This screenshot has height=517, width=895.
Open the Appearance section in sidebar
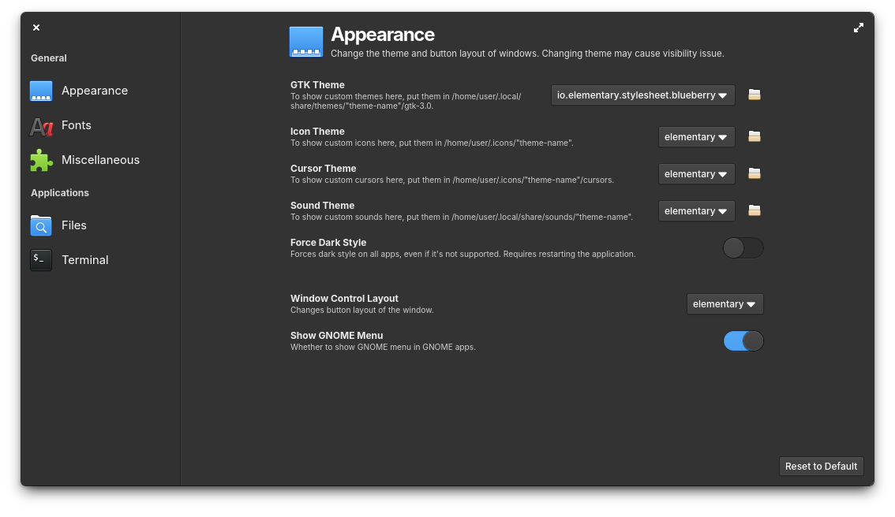(x=101, y=91)
